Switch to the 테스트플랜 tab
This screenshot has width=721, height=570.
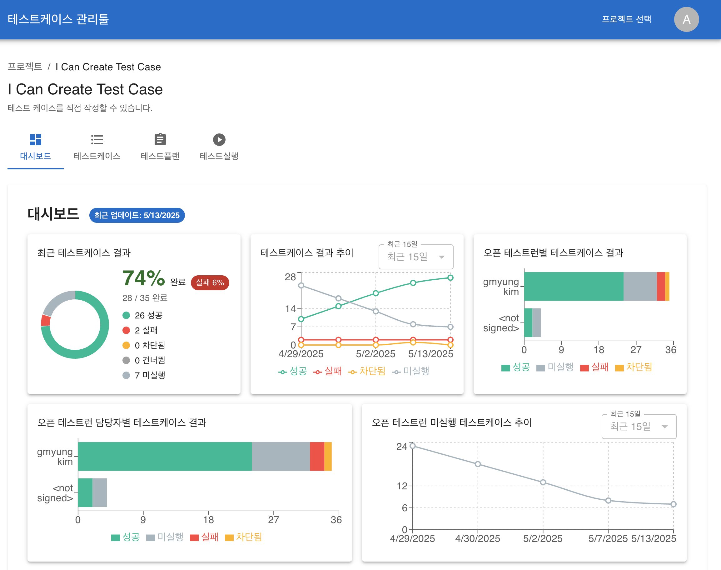coord(160,156)
